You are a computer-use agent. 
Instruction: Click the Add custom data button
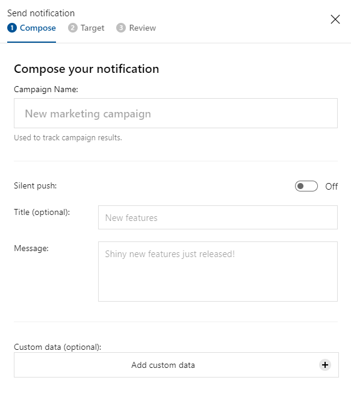point(176,365)
